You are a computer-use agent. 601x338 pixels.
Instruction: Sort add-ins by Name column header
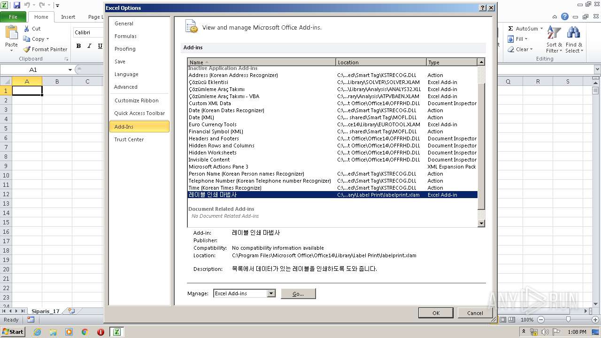click(262, 62)
